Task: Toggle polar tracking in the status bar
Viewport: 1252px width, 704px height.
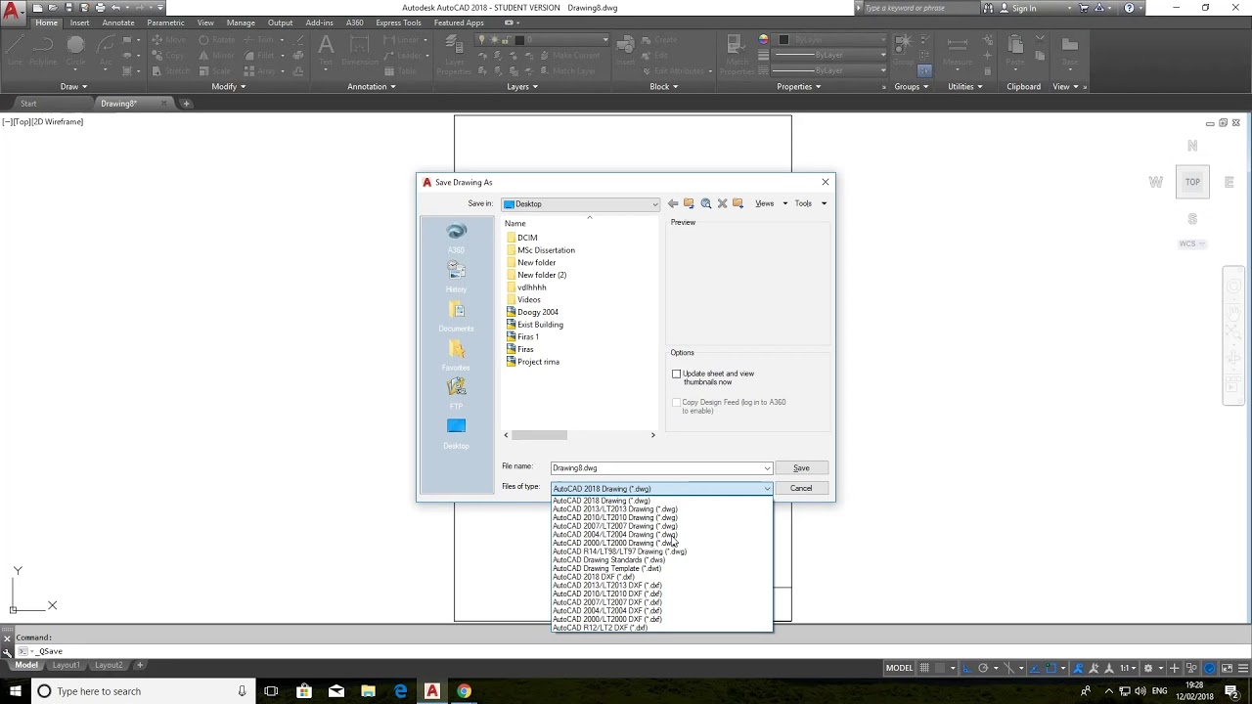Action: tap(983, 668)
